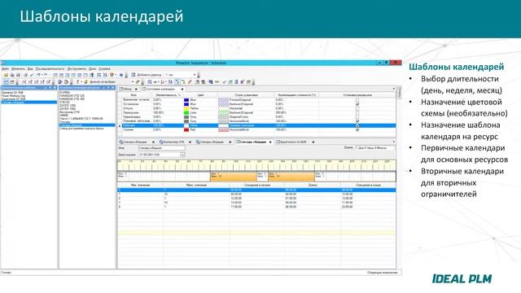521x293 pixels.
Task: Open the Справка menu
Action: (x=104, y=68)
